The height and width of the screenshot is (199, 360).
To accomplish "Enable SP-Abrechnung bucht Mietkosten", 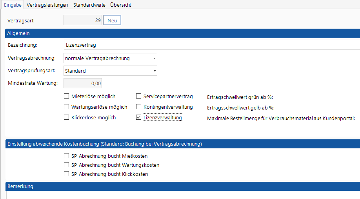I will click(x=66, y=156).
